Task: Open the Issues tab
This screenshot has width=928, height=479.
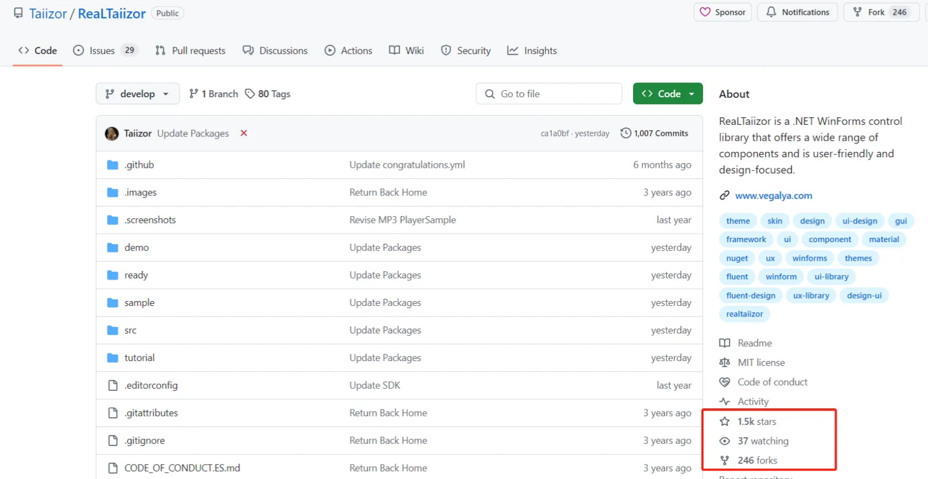Action: (102, 51)
